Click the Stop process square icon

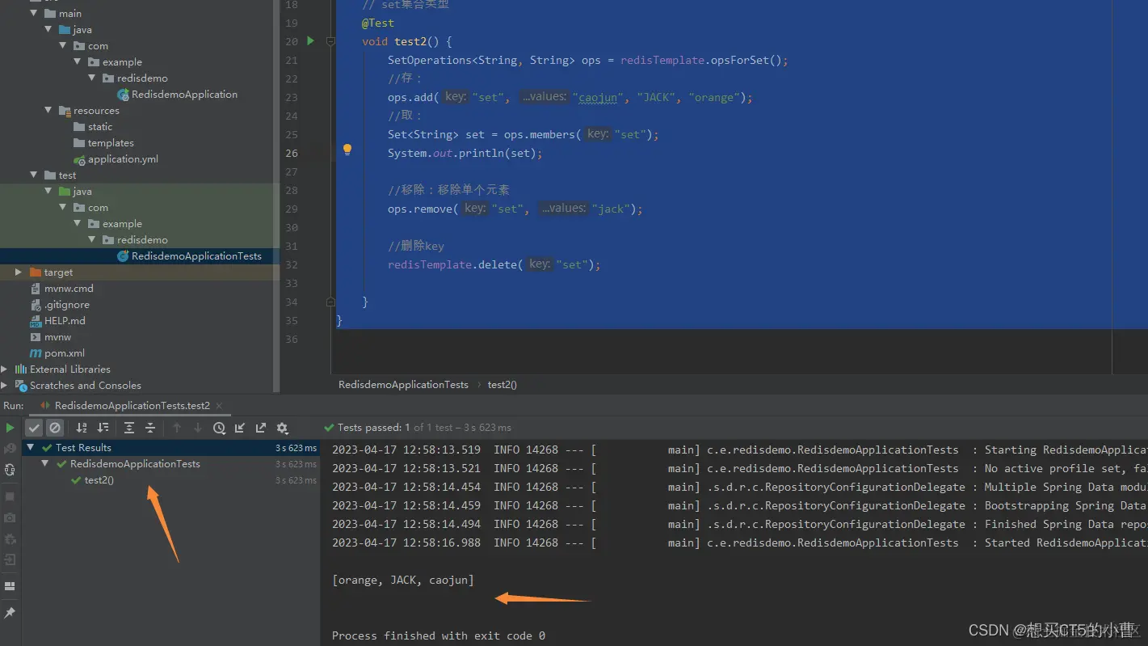(x=10, y=496)
